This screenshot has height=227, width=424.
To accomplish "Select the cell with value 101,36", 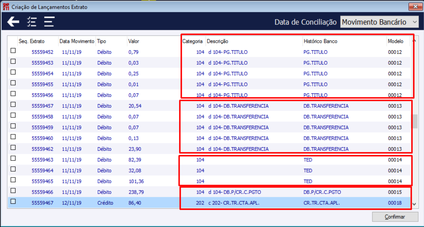I will [136, 181].
